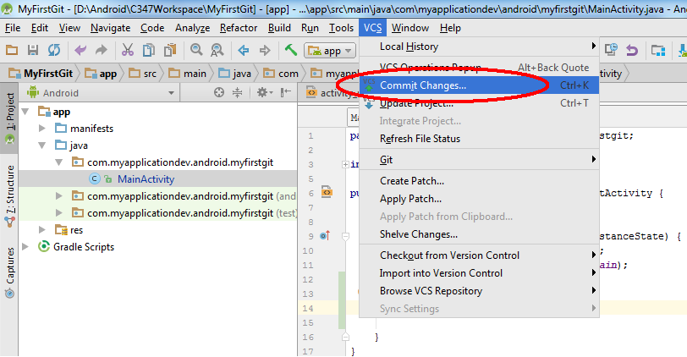Click the Synchronize icon in toolbar
The width and height of the screenshot is (687, 357).
[53, 51]
